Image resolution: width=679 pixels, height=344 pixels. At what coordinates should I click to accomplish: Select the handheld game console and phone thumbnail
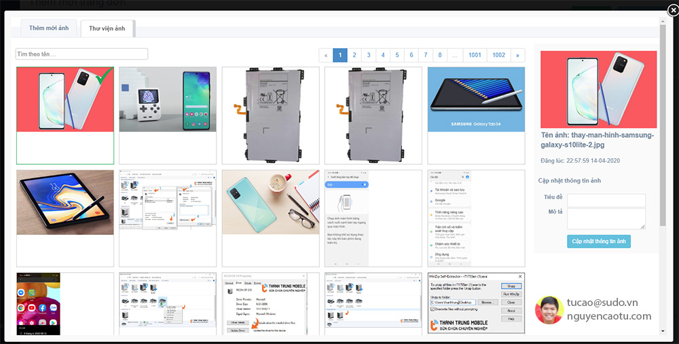pyautogui.click(x=168, y=115)
